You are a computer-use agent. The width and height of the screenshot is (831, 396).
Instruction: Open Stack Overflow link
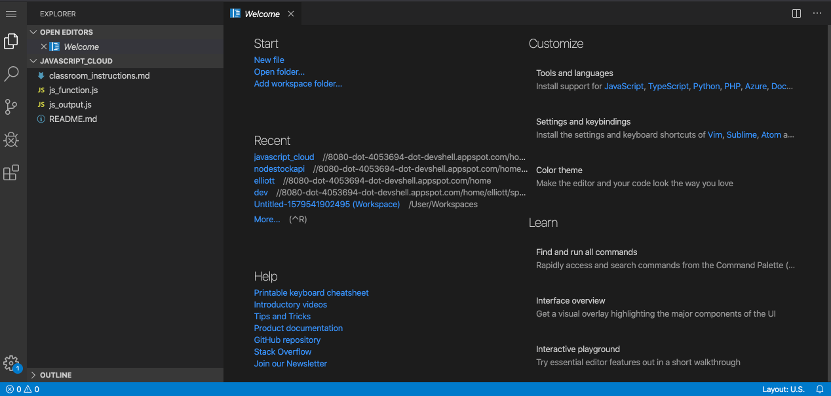click(282, 351)
